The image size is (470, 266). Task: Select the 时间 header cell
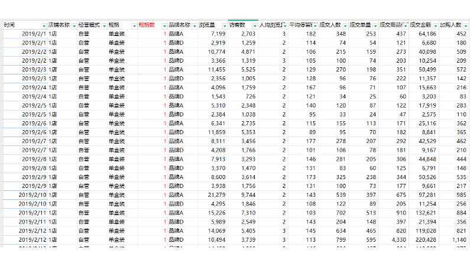pyautogui.click(x=21, y=25)
